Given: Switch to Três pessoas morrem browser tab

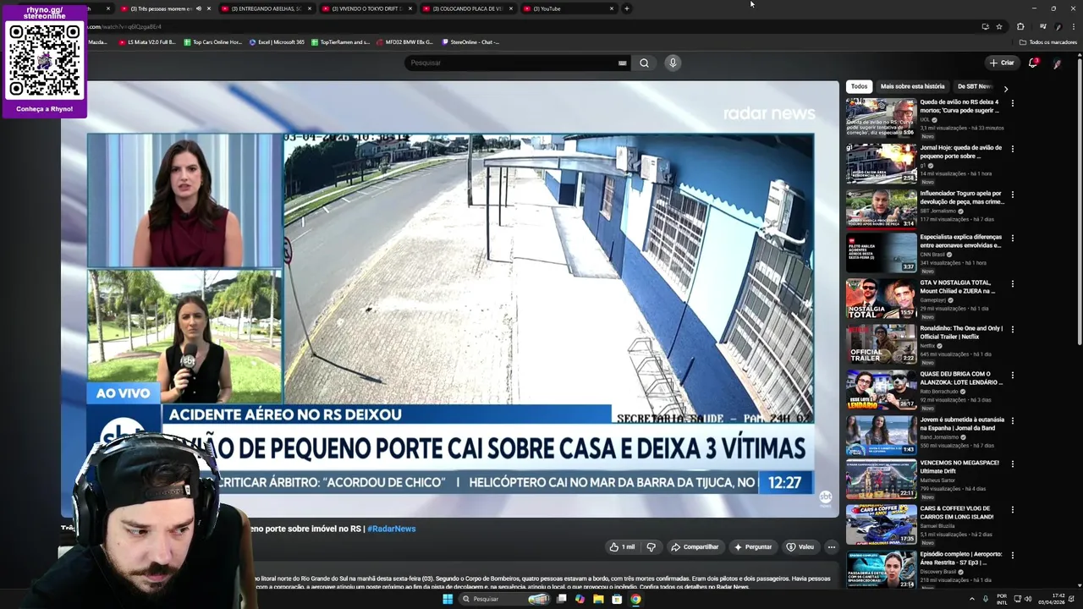Looking at the screenshot, I should pos(165,8).
